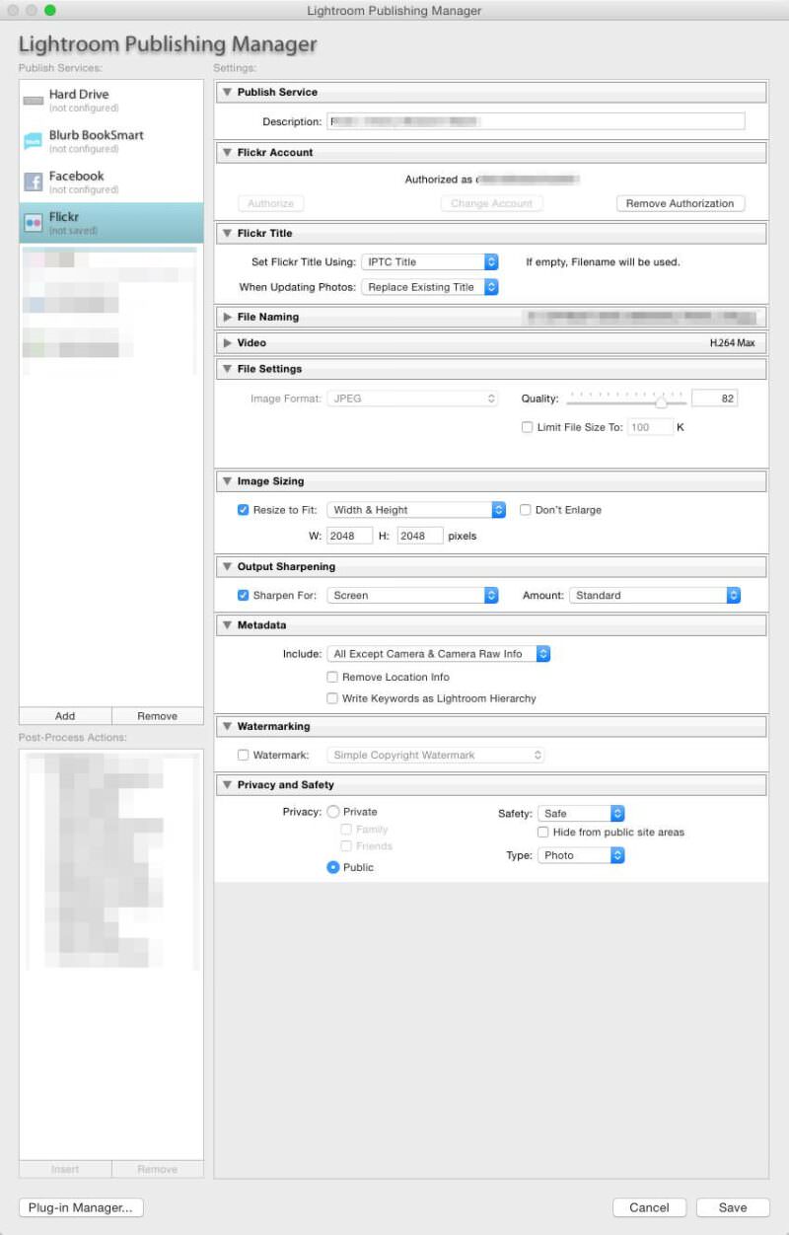Expand the Video section
The height and width of the screenshot is (1235, 789).
click(x=227, y=343)
